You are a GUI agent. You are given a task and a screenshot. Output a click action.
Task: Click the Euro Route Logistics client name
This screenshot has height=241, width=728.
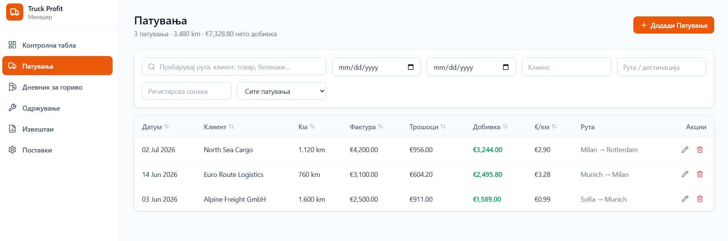[234, 175]
